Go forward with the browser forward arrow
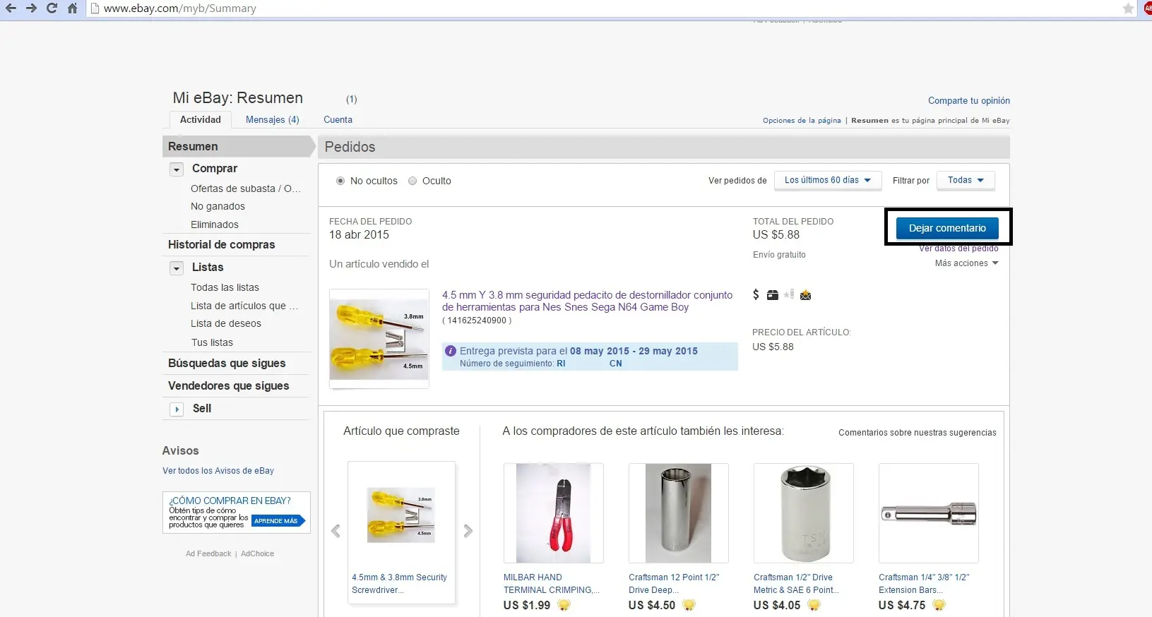This screenshot has width=1152, height=617. (31, 8)
